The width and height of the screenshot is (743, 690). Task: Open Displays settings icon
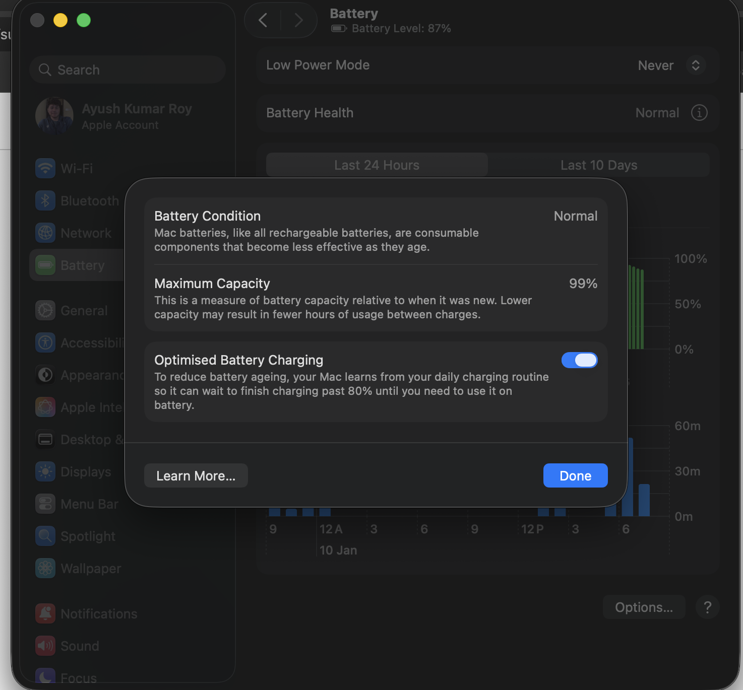pos(45,471)
